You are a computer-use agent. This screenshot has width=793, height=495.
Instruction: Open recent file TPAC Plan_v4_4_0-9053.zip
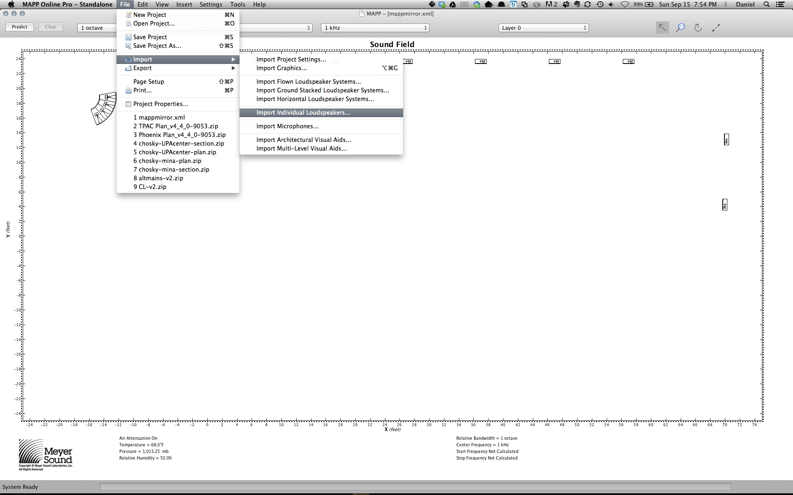pos(178,126)
